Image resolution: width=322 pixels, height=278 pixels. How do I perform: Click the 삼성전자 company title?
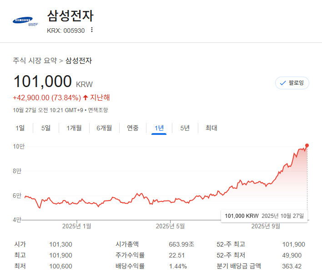pos(70,16)
